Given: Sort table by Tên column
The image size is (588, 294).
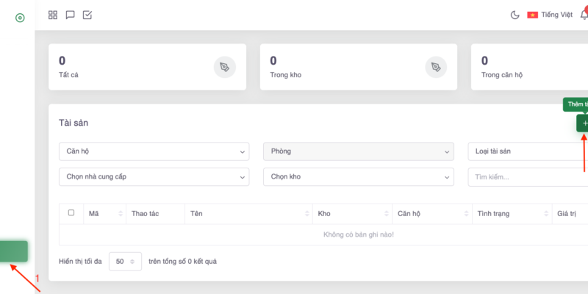Looking at the screenshot, I should coord(248,214).
